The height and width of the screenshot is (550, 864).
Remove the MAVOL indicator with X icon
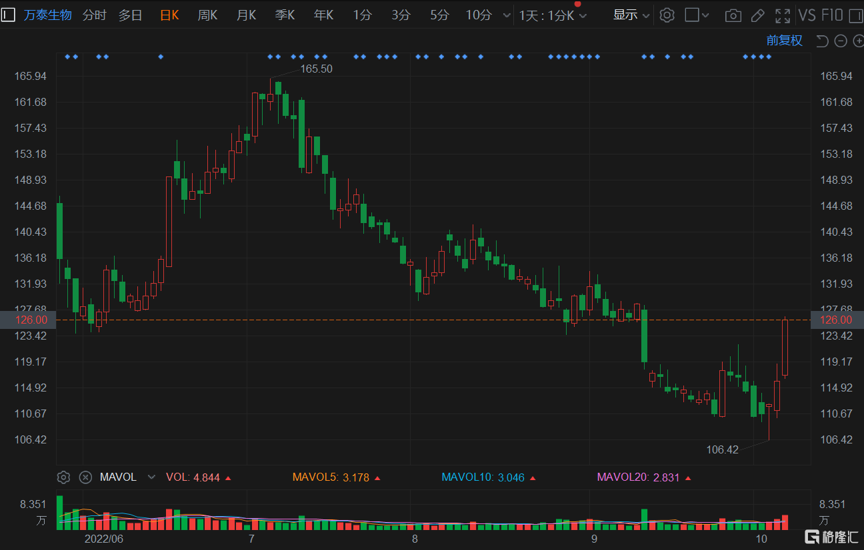[x=85, y=477]
